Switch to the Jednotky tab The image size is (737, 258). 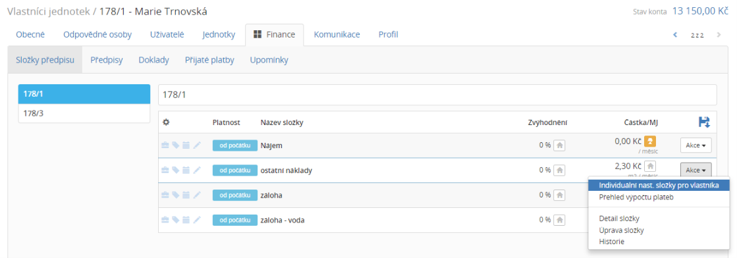click(x=219, y=35)
